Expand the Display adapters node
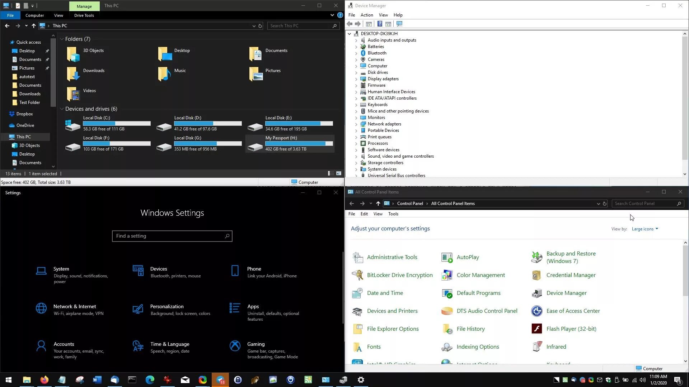The image size is (689, 387). click(356, 79)
